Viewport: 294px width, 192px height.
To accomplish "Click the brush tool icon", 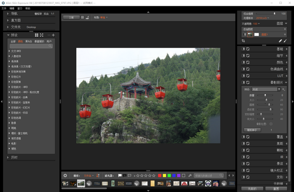I will (x=285, y=41).
